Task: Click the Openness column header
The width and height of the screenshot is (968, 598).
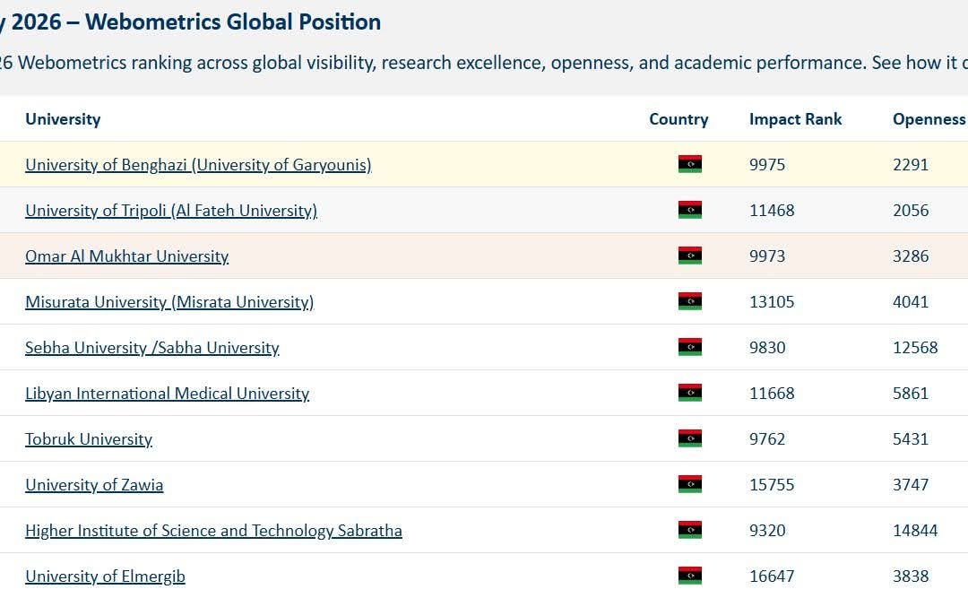Action: [929, 119]
